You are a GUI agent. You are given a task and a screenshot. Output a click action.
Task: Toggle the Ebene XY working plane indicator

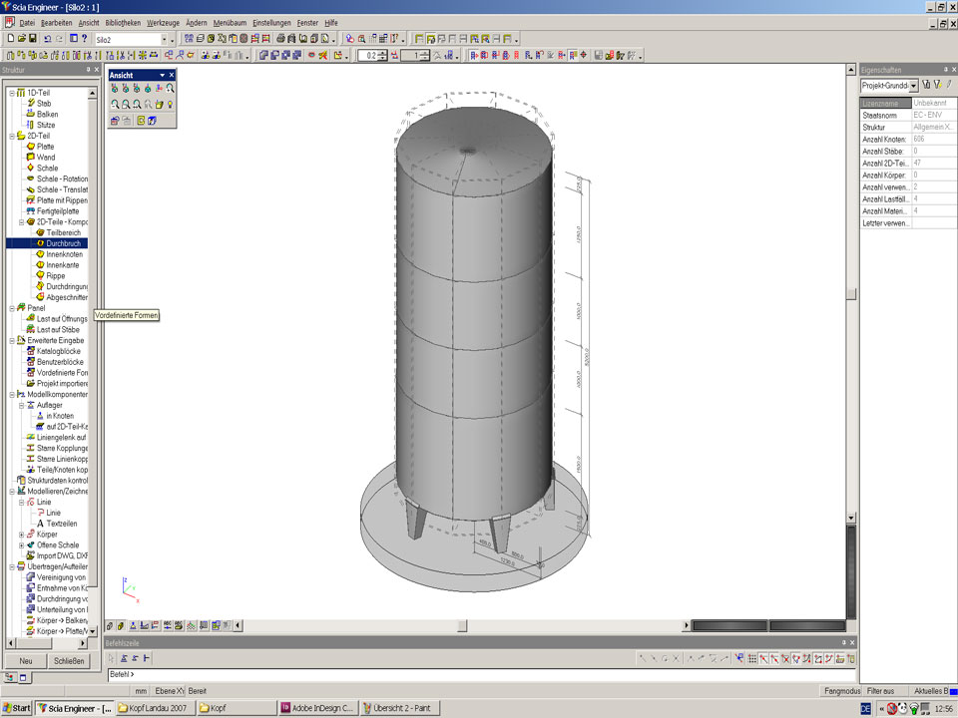(x=167, y=690)
